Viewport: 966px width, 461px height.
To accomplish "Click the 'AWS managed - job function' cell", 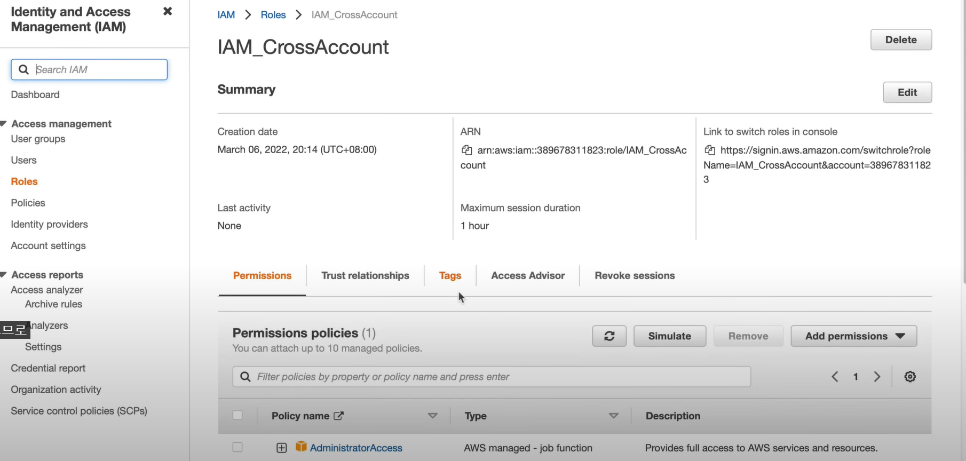I will [528, 448].
